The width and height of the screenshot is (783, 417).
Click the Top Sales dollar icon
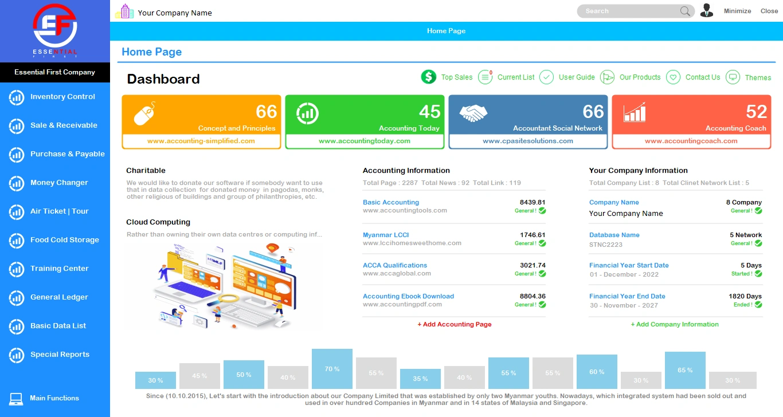429,77
